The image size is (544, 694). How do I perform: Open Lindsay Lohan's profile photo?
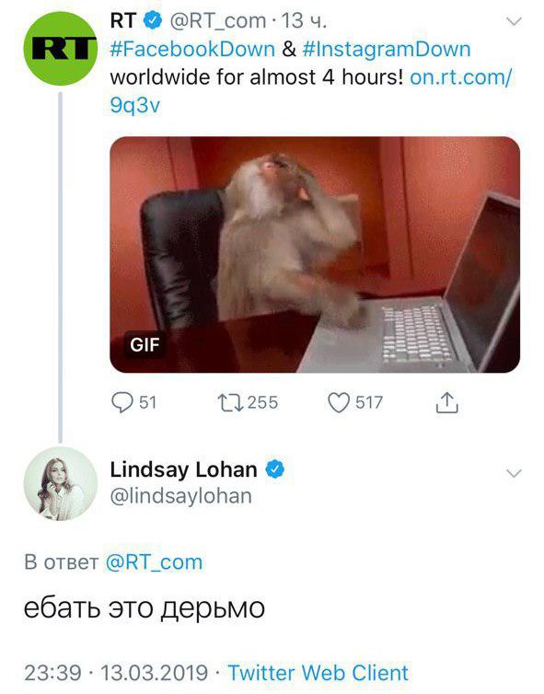coord(60,484)
